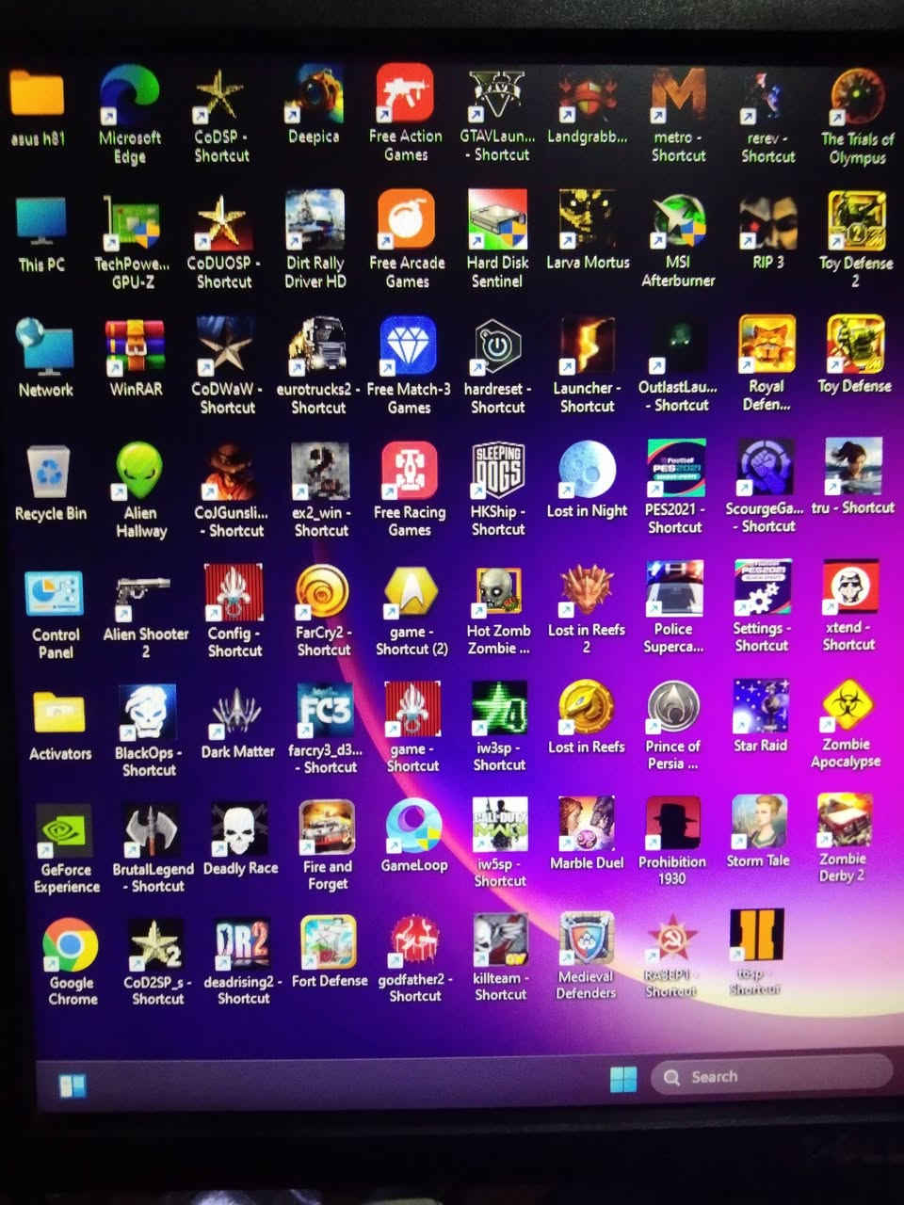
Task: Open the GeForce Experience icon
Action: point(65,831)
